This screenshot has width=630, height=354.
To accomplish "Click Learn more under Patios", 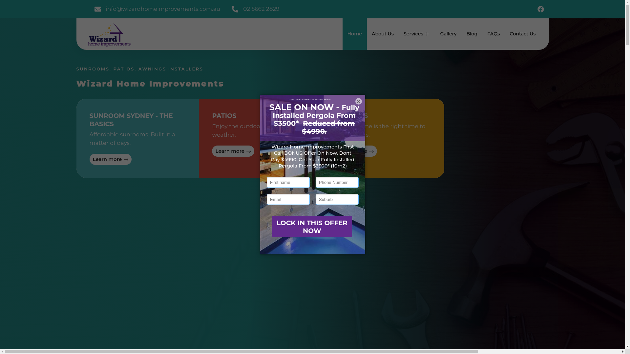I will pyautogui.click(x=233, y=151).
